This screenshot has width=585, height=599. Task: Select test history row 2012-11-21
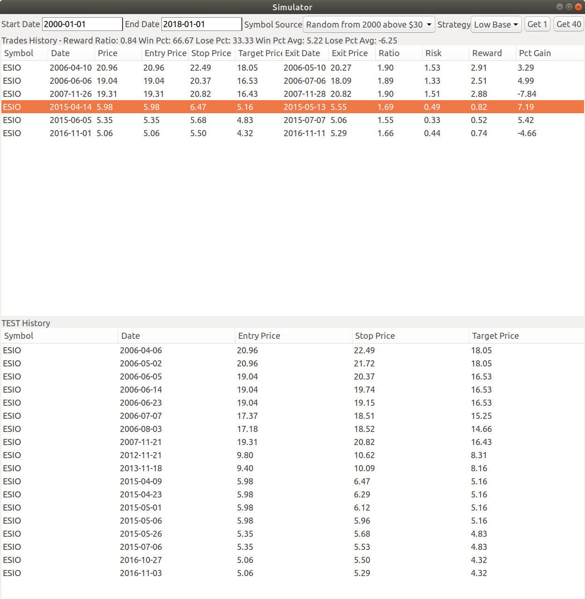pyautogui.click(x=292, y=455)
